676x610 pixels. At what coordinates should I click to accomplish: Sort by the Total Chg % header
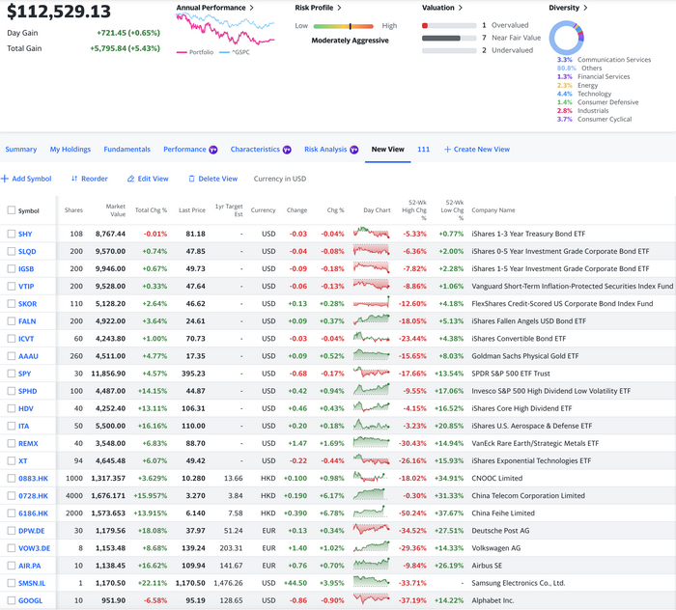151,209
